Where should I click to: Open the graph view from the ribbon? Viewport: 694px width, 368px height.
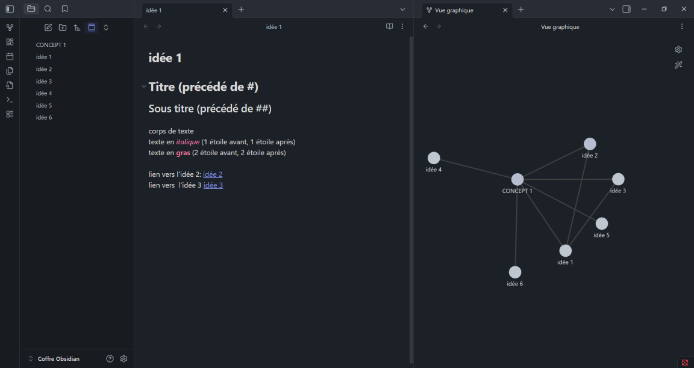10,28
